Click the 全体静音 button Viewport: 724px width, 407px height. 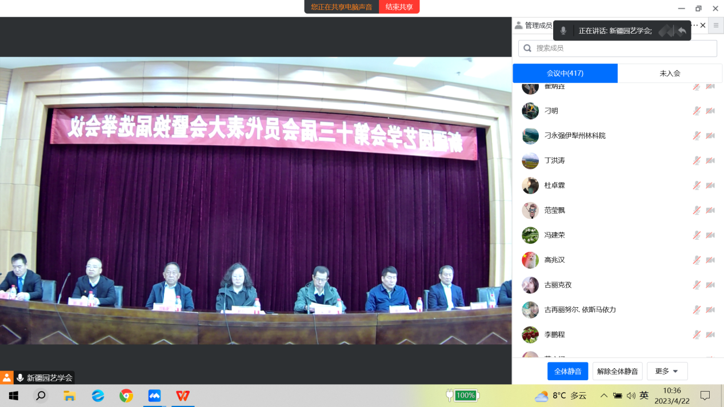tap(567, 371)
